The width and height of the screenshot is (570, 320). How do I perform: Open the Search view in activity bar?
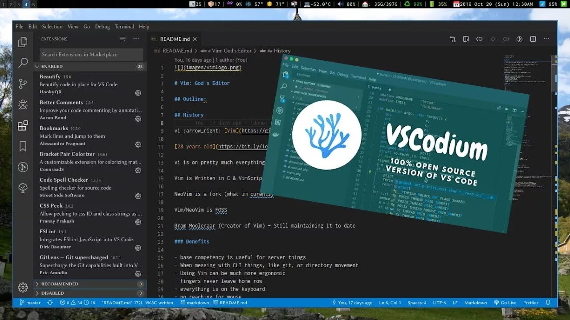[23, 63]
